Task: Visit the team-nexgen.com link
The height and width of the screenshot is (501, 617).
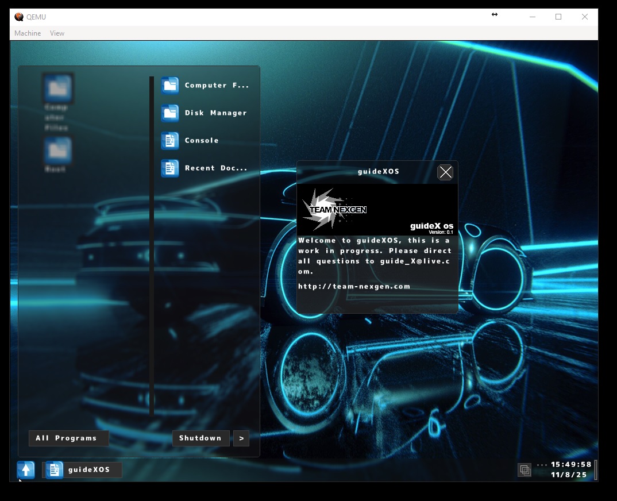Action: pyautogui.click(x=353, y=286)
